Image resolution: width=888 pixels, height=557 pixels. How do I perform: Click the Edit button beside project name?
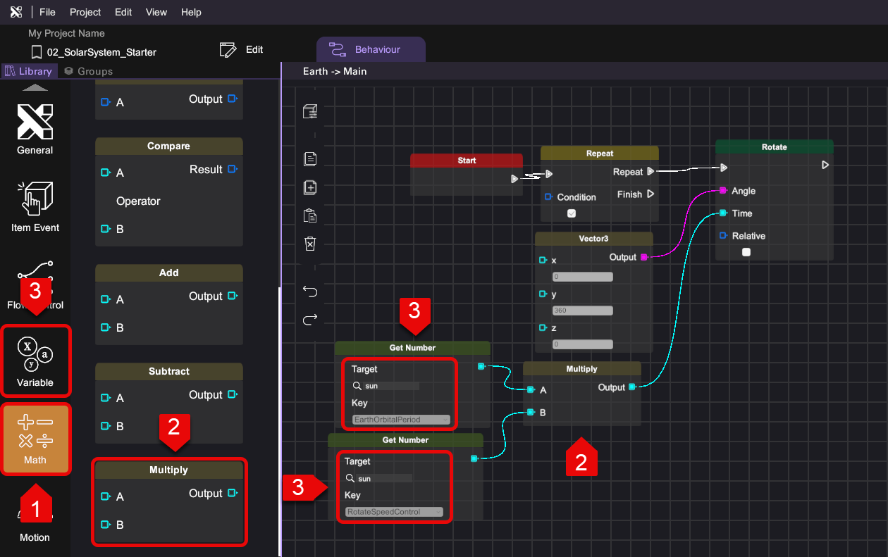click(x=242, y=49)
